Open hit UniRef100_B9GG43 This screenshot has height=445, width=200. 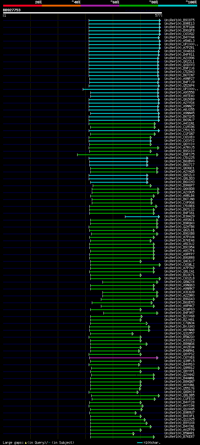point(179,299)
